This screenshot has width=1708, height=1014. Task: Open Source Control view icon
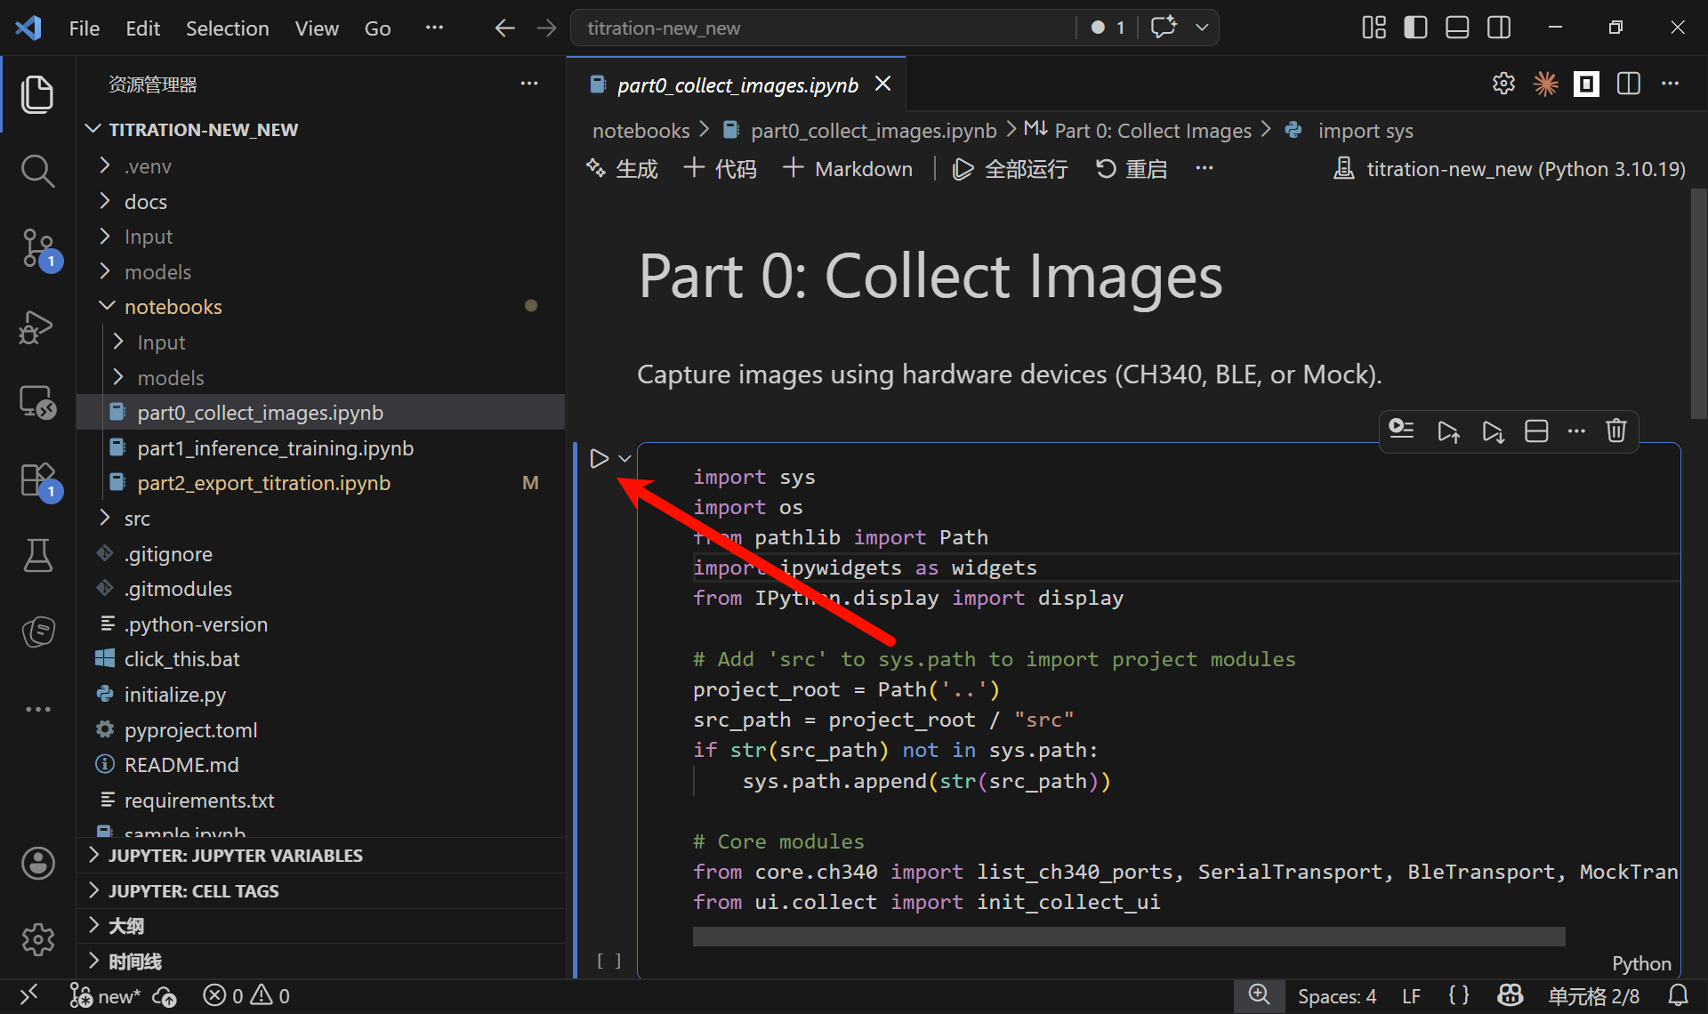[37, 248]
